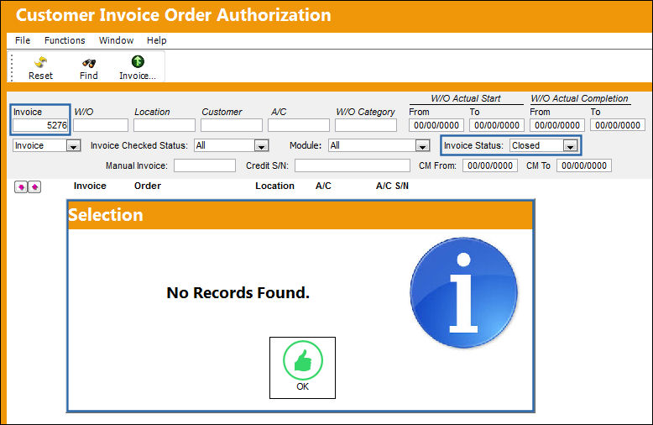Click the collapse-all up arrow icon

tap(34, 187)
